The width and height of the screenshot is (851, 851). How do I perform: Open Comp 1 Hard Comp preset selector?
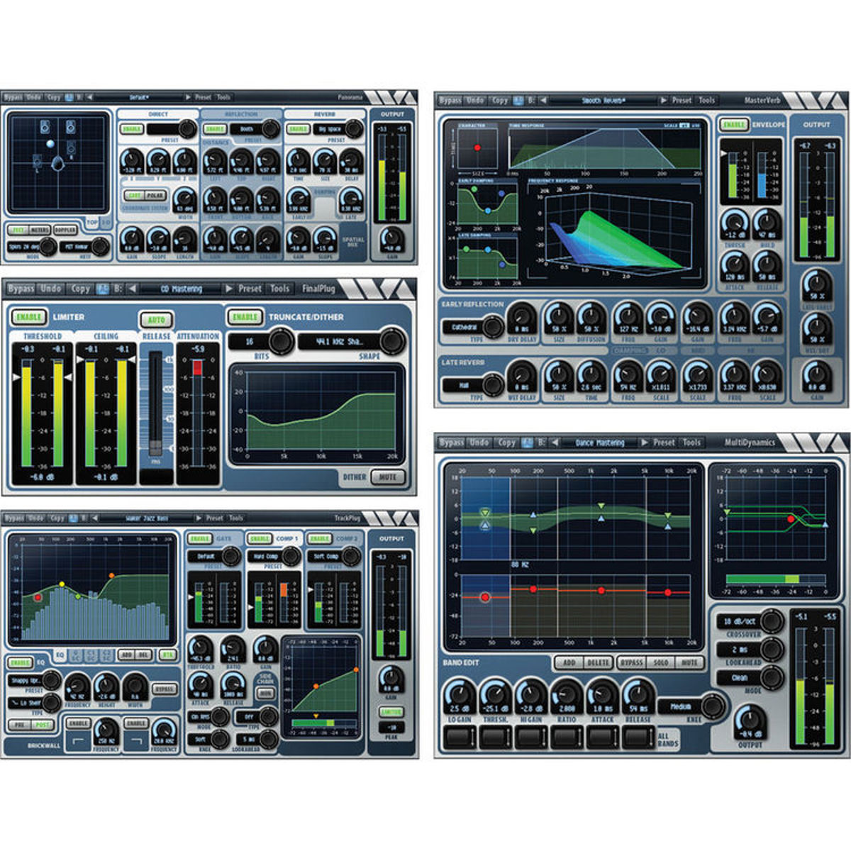click(274, 557)
